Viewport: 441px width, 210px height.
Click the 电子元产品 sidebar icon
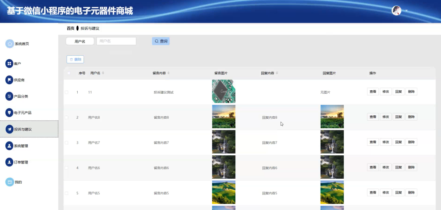point(9,113)
